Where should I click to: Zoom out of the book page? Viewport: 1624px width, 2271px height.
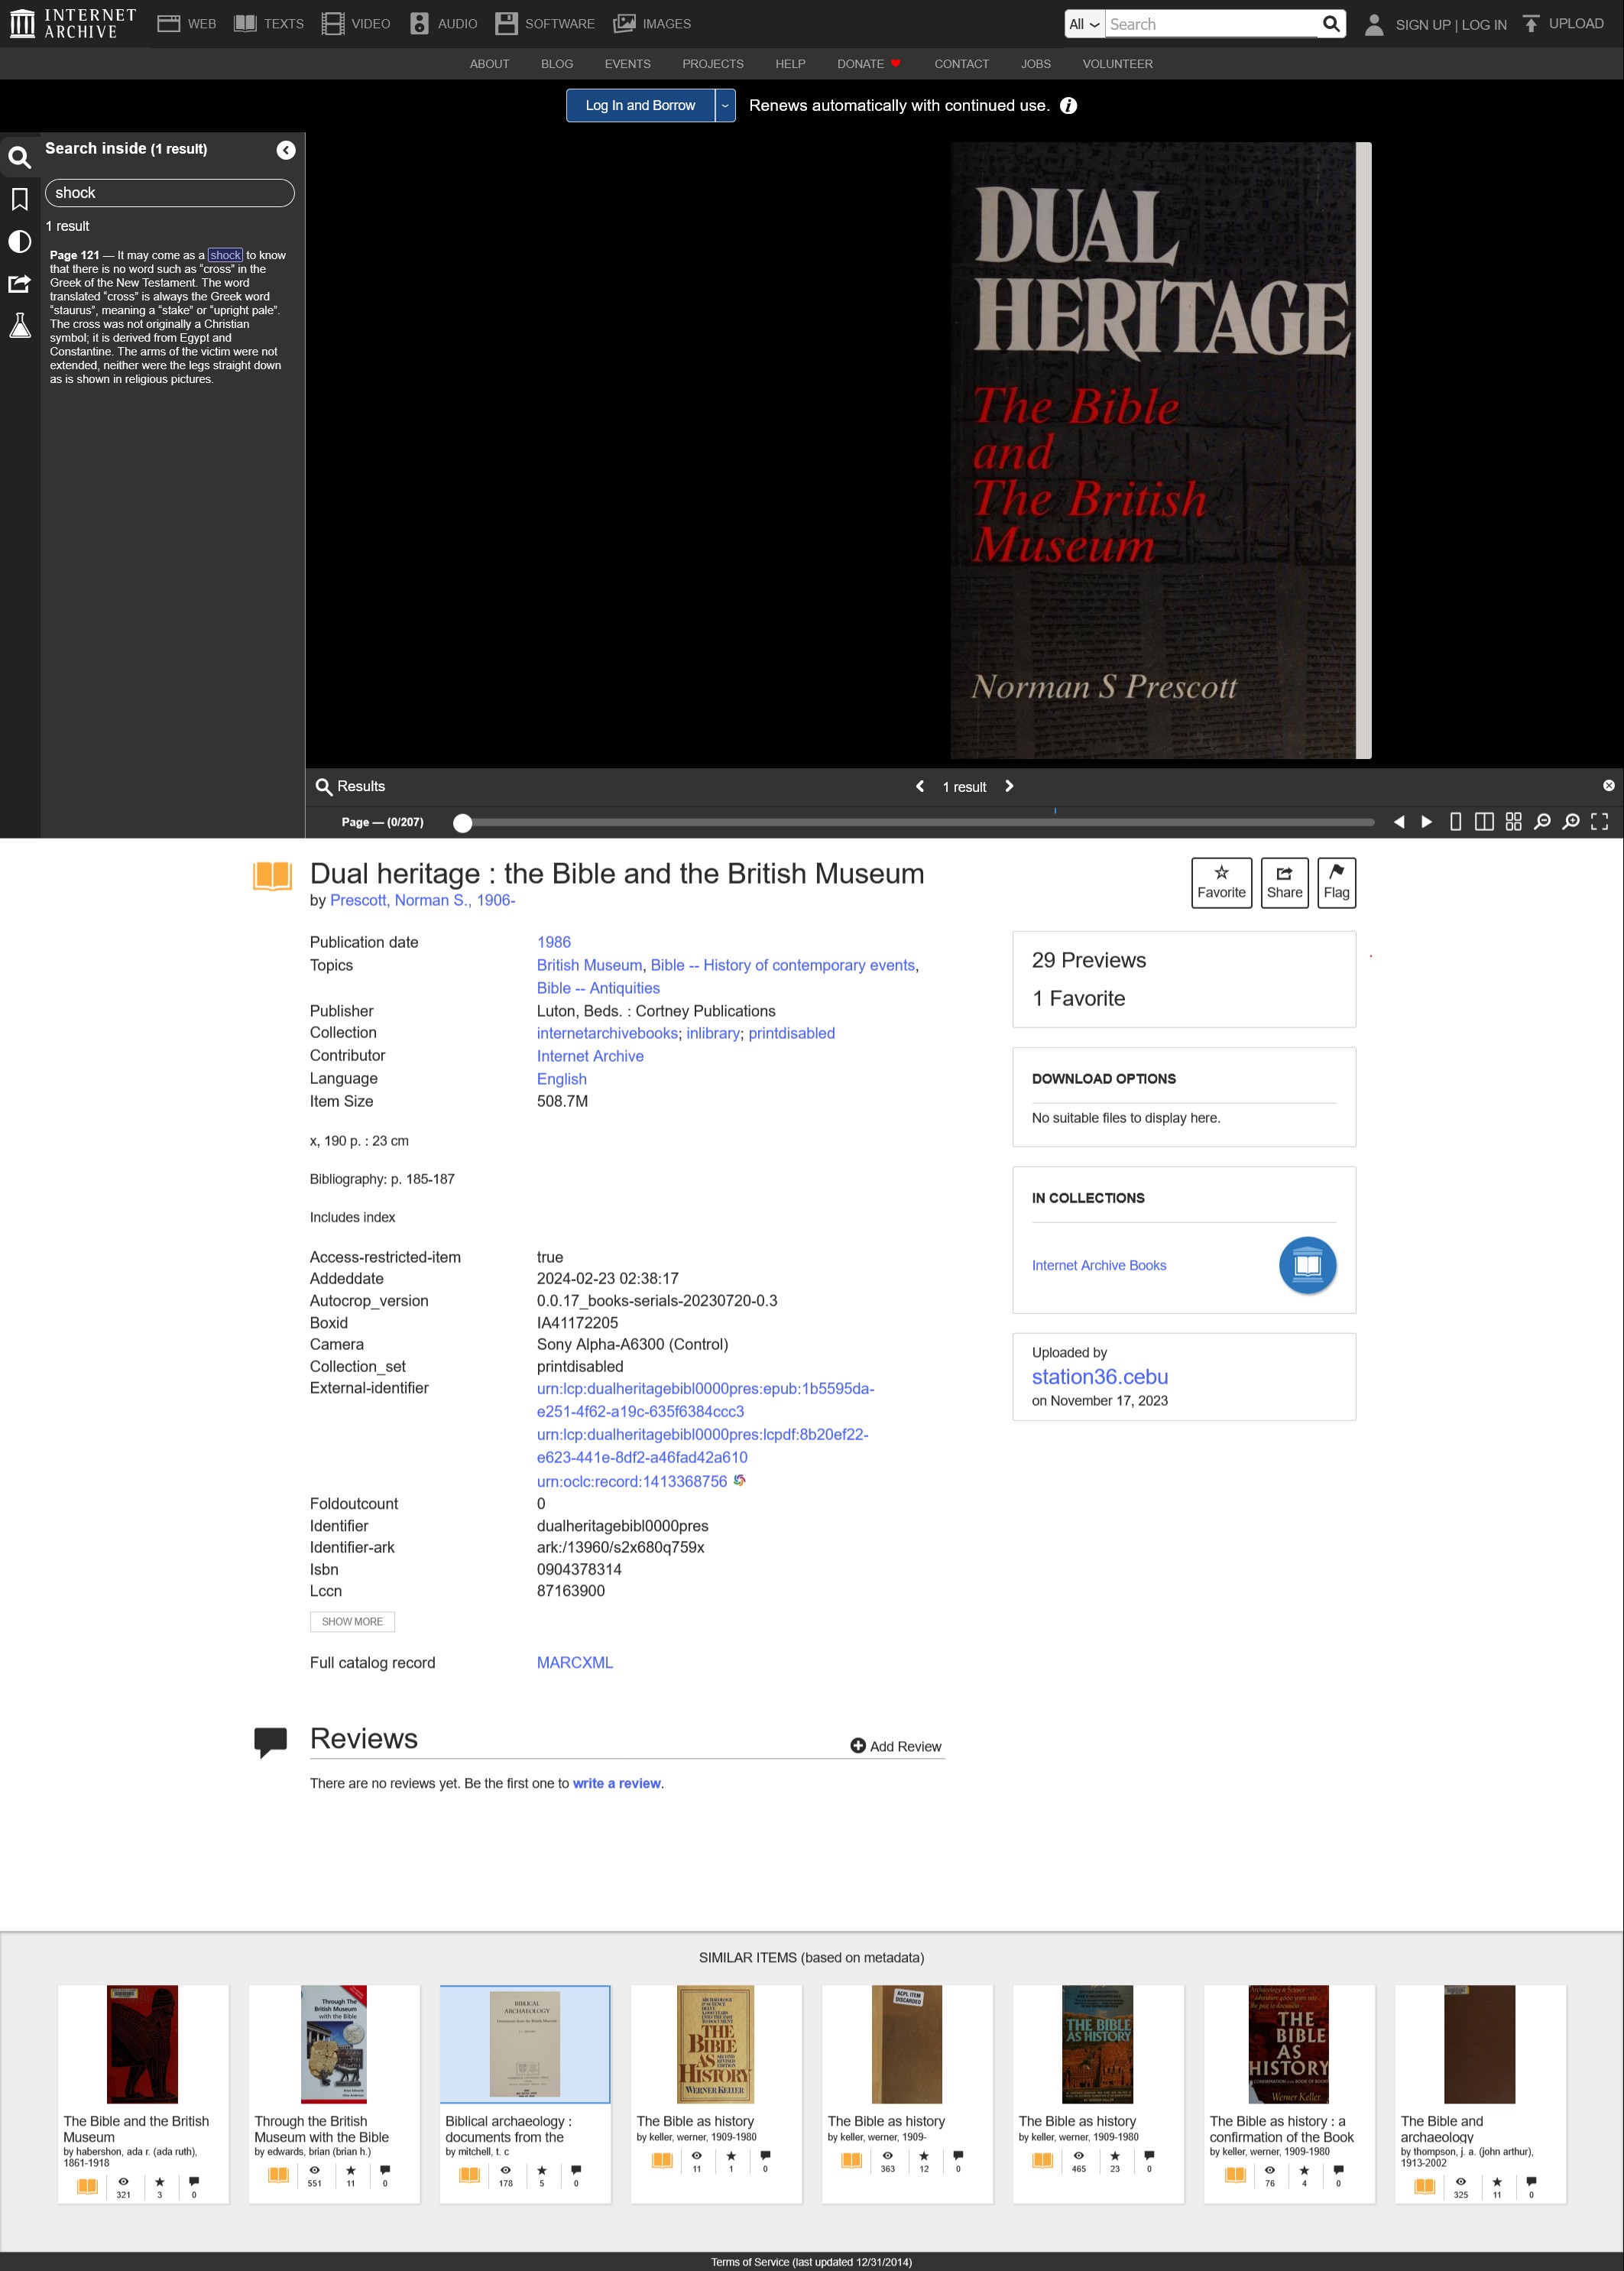point(1543,822)
